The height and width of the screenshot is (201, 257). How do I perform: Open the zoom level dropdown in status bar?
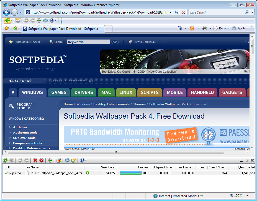[x=248, y=196]
